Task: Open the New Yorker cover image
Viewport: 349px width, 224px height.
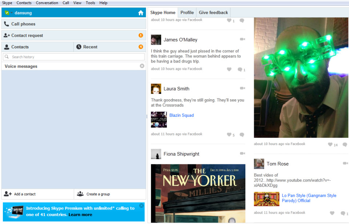Action: [198, 193]
